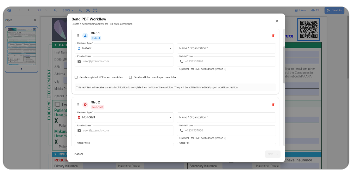Click the Fill toolbar item

[315, 10]
